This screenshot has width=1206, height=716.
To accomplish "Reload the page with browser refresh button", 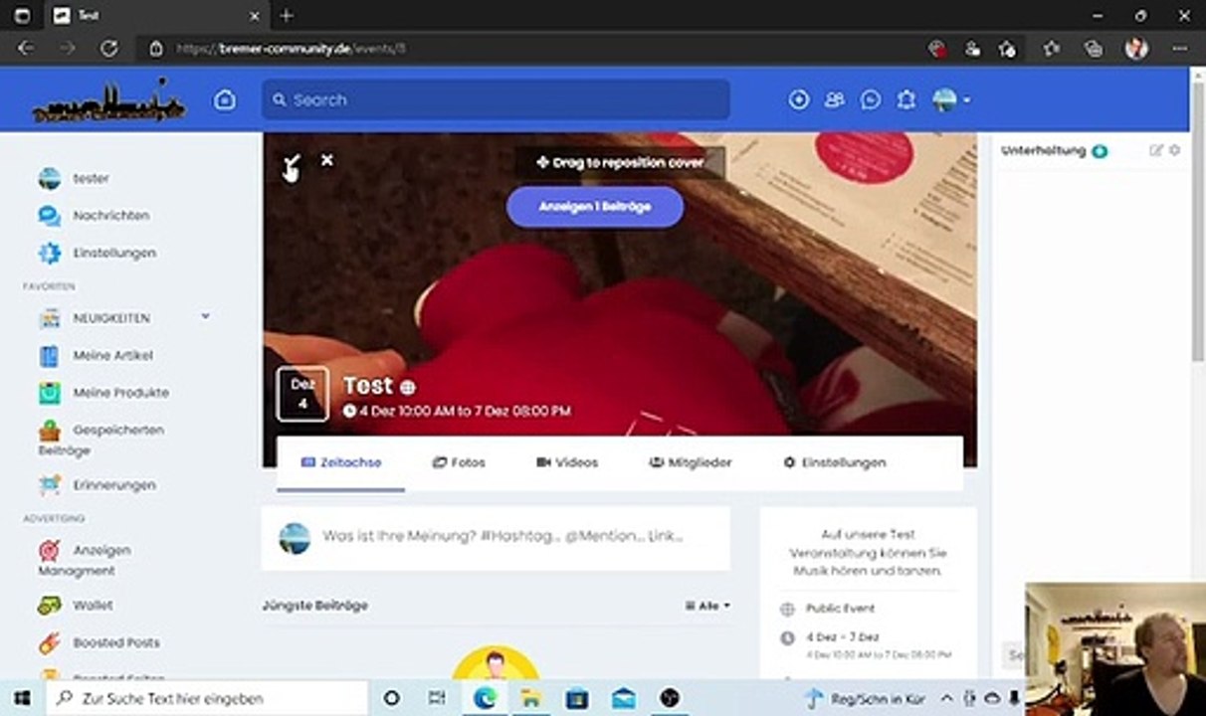I will pyautogui.click(x=109, y=48).
